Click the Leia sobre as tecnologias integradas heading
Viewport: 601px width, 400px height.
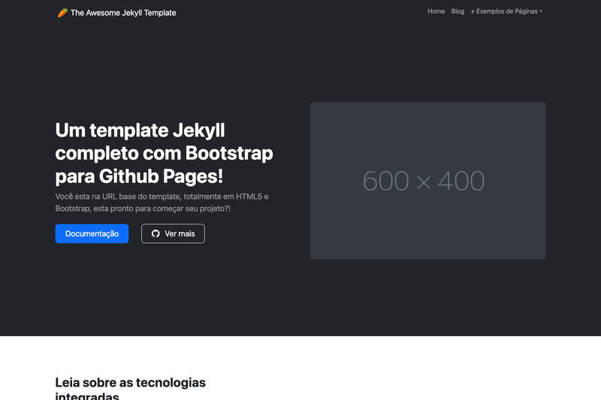pos(130,388)
